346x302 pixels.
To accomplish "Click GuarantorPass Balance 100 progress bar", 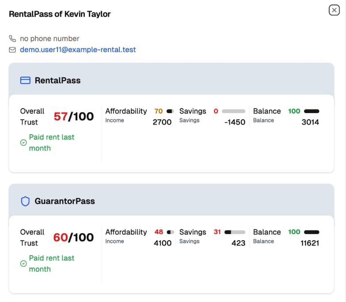I will pyautogui.click(x=312, y=232).
